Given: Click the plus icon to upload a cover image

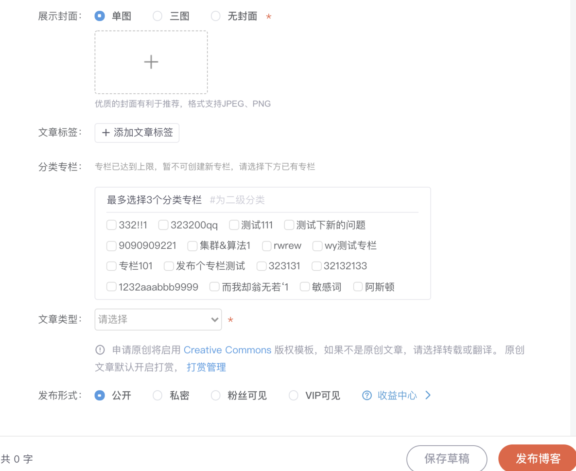Looking at the screenshot, I should [151, 62].
